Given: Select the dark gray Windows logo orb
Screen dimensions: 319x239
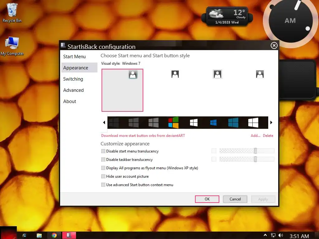Looking at the screenshot, I should coord(134,123).
